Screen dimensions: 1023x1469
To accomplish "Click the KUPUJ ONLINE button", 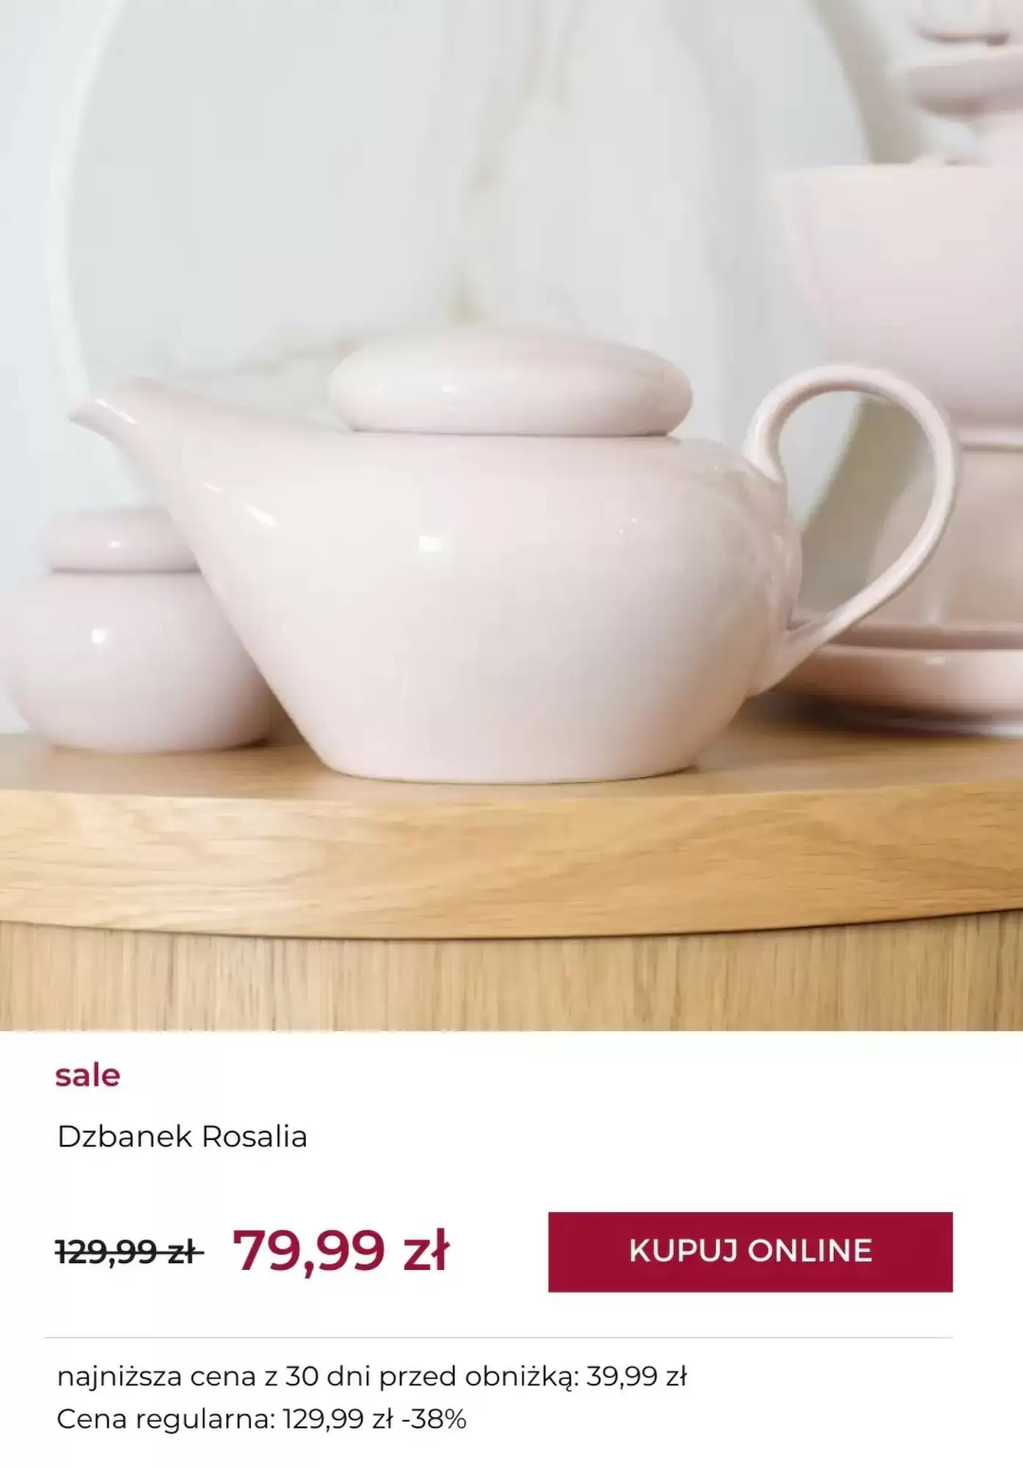I will click(x=750, y=1252).
